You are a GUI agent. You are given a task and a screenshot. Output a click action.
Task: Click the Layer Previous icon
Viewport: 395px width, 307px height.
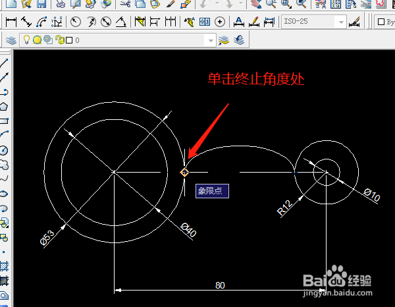coord(239,40)
